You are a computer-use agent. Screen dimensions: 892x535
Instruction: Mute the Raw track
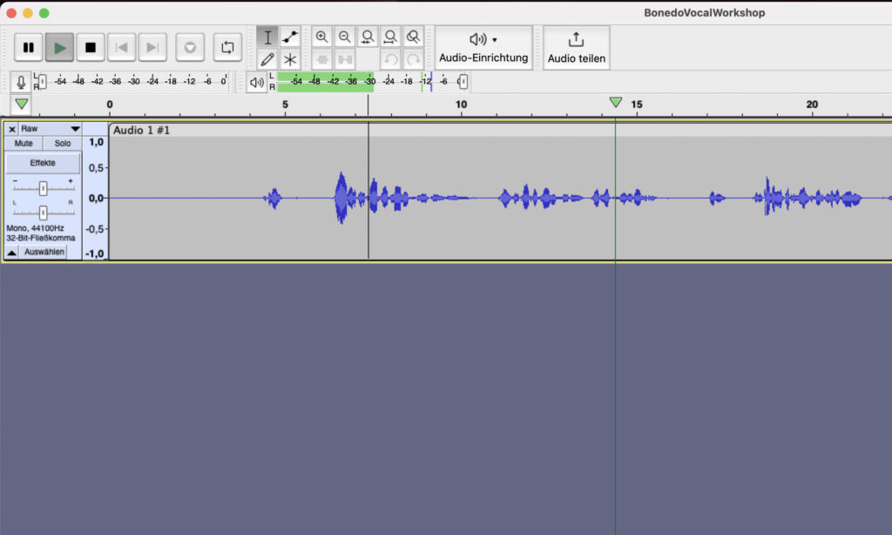click(x=24, y=144)
